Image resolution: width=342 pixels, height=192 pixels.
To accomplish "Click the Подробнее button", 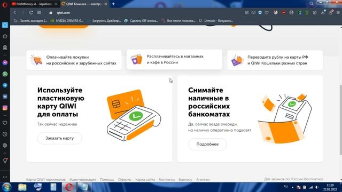I will pos(207,144).
